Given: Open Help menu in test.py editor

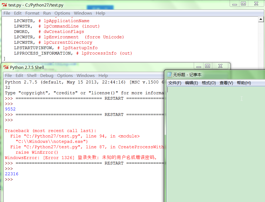Looking at the screenshot, I should click(x=100, y=13).
